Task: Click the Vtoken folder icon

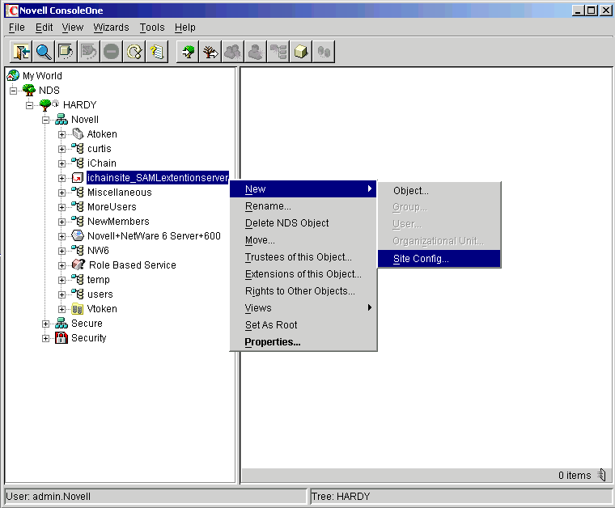Action: [x=77, y=308]
